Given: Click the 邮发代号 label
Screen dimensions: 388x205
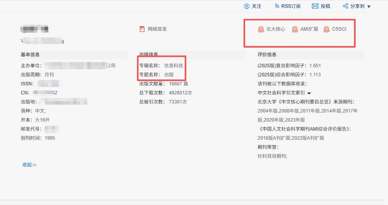Looking at the screenshot, I should (x=31, y=129).
